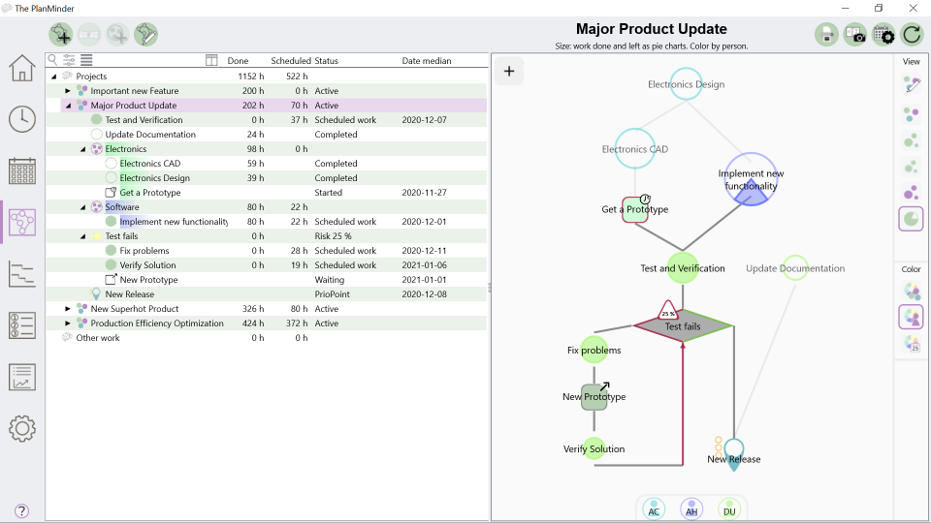Toggle the AH person filter
Screen dimensions: 931x523
(691, 509)
